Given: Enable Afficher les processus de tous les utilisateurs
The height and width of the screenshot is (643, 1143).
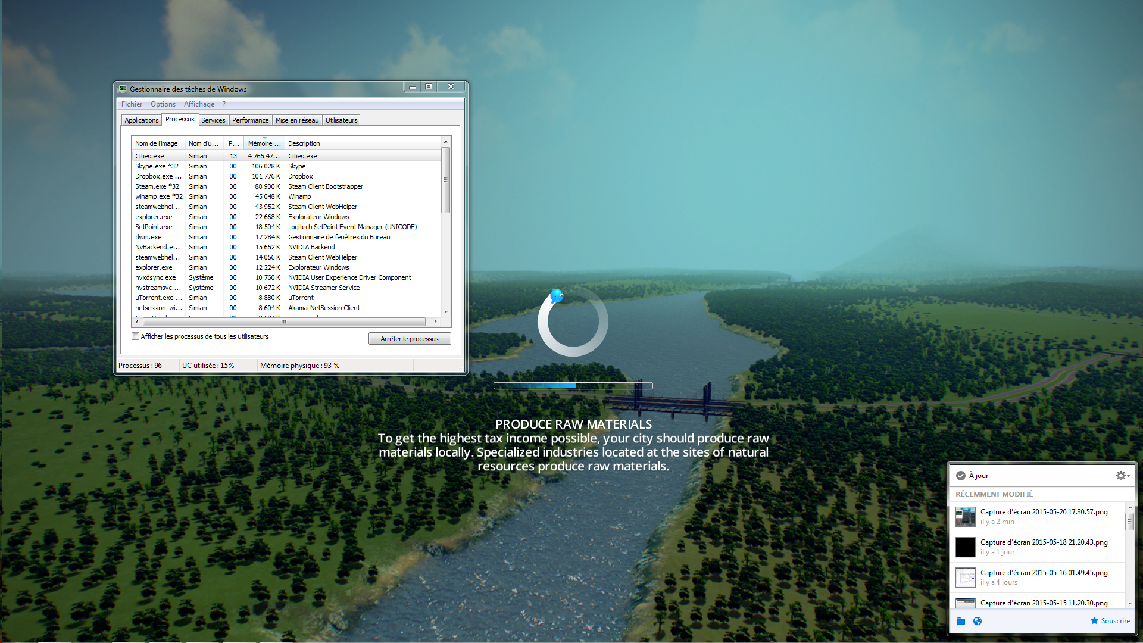Looking at the screenshot, I should [136, 336].
